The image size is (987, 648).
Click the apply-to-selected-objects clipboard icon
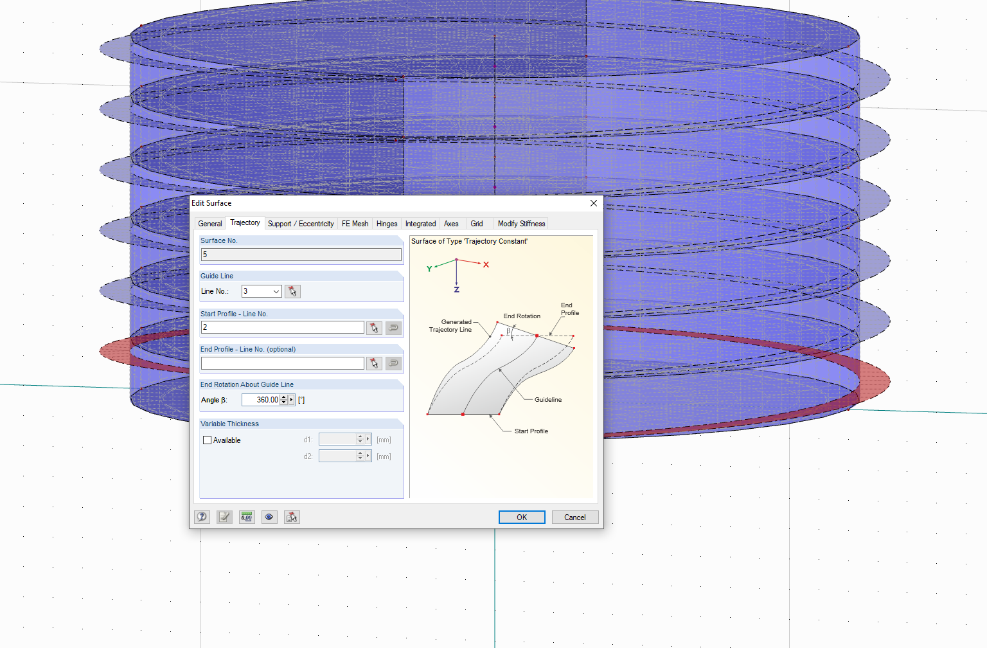pyautogui.click(x=291, y=517)
